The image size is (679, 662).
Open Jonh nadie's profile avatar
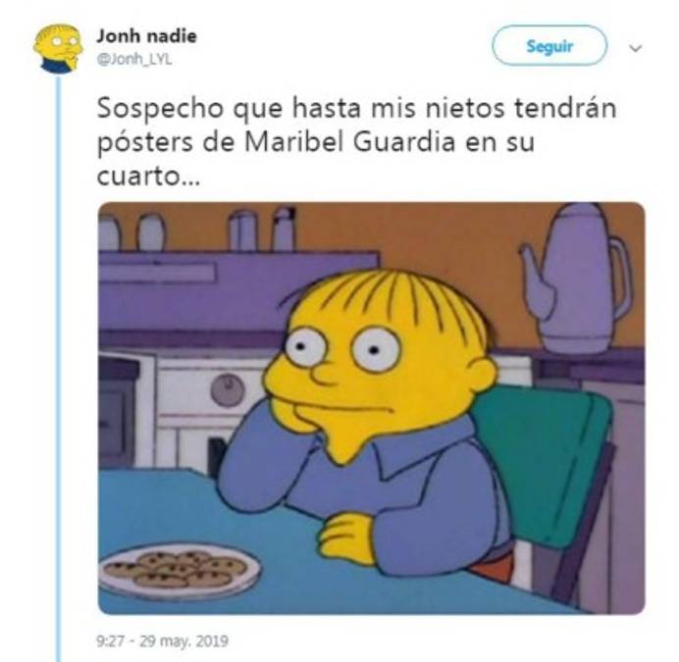tap(58, 48)
